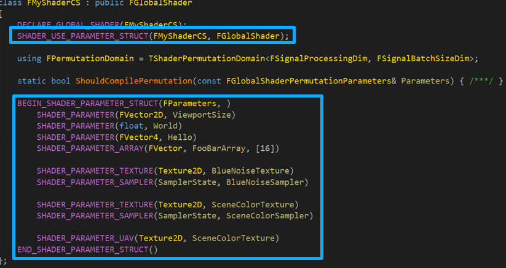Click TShaderPermutationDomain type name
The height and width of the screenshot is (268, 506).
pos(207,58)
